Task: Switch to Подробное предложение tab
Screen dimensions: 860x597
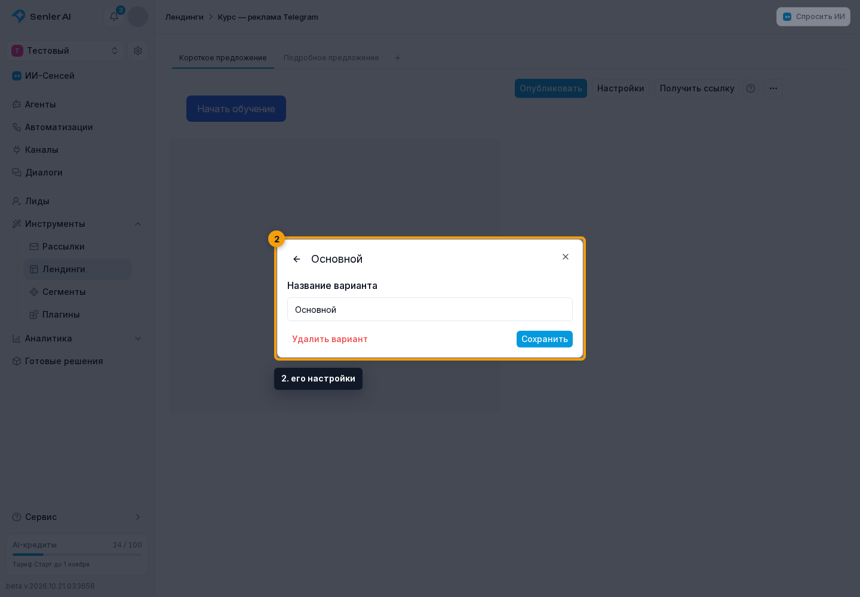Action: 331,58
